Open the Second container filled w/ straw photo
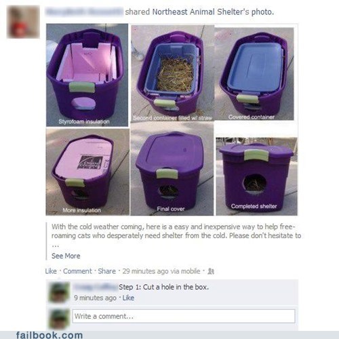339x339 pixels. (172, 73)
